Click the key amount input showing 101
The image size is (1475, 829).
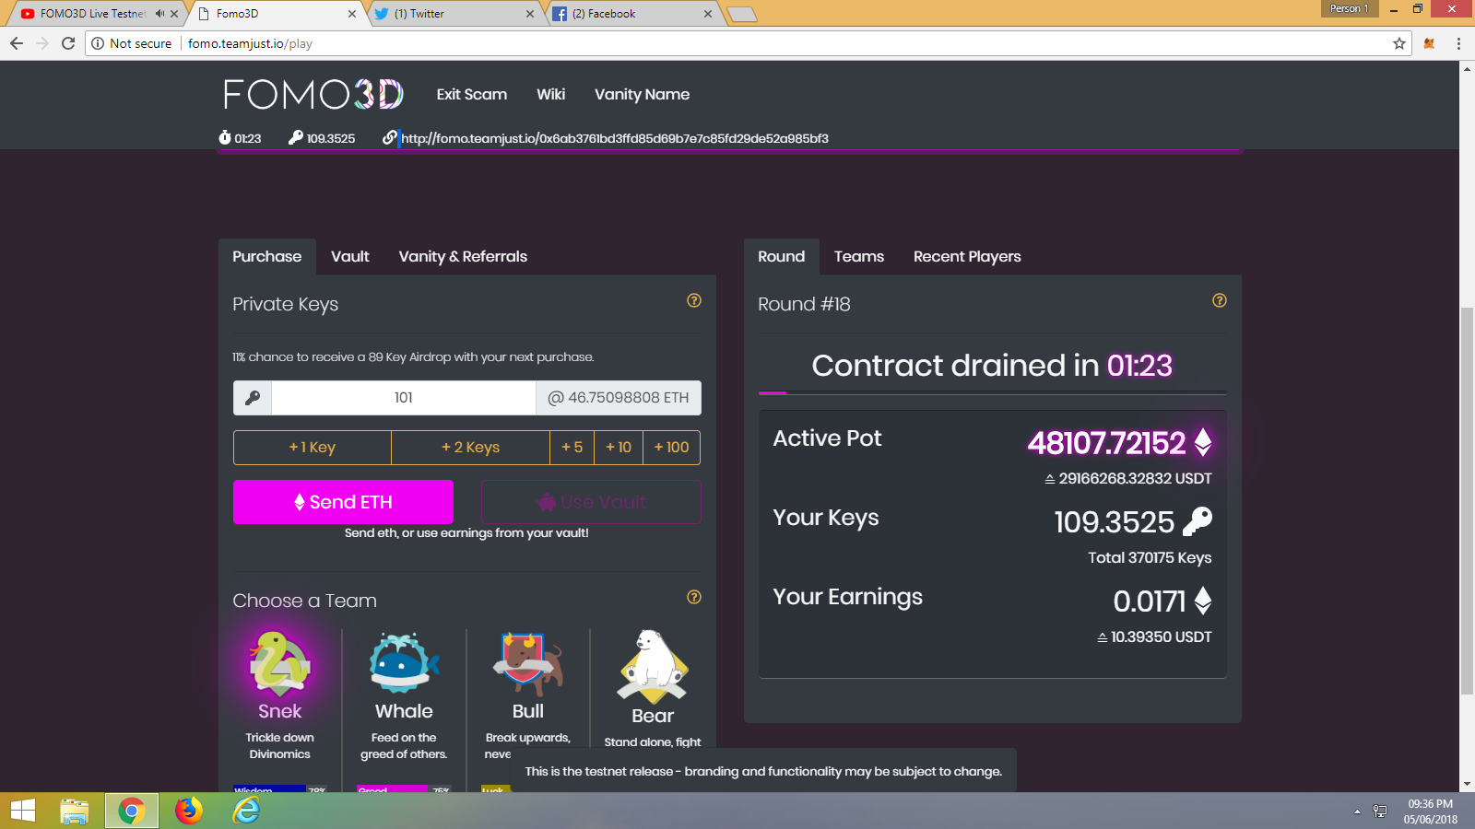(x=404, y=398)
